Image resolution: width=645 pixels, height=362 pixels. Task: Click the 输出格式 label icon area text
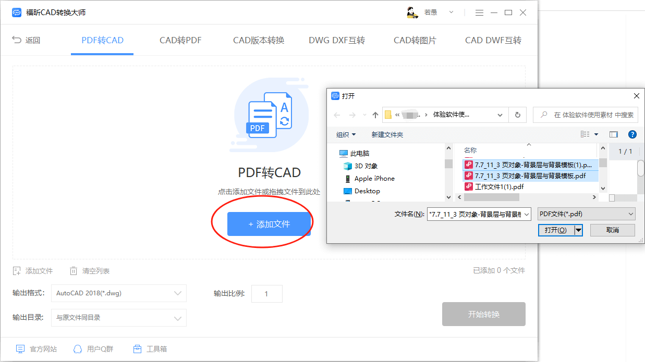click(x=29, y=293)
